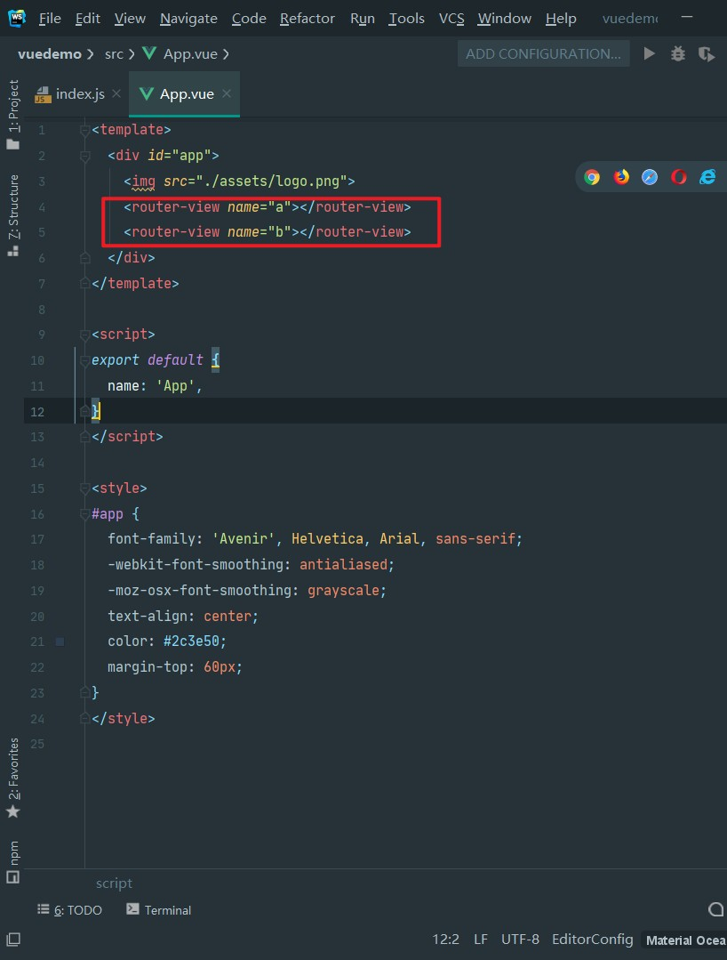Screen dimensions: 727x960
Task: Open the File menu
Action: pyautogui.click(x=50, y=19)
